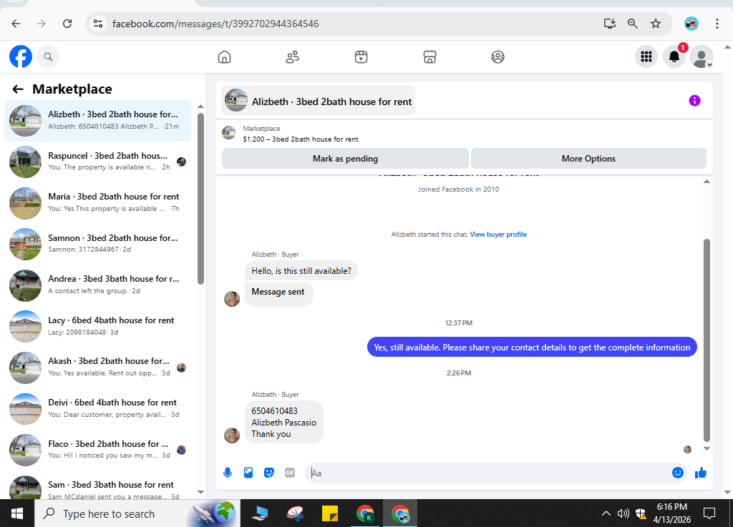Open conversation information purple icon

point(694,100)
